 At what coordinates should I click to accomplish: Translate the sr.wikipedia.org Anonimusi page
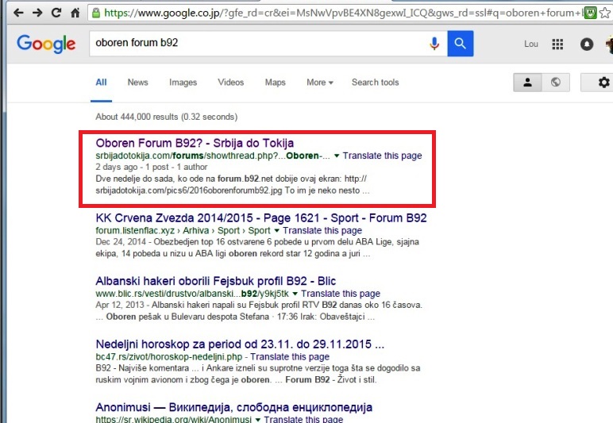(x=303, y=420)
